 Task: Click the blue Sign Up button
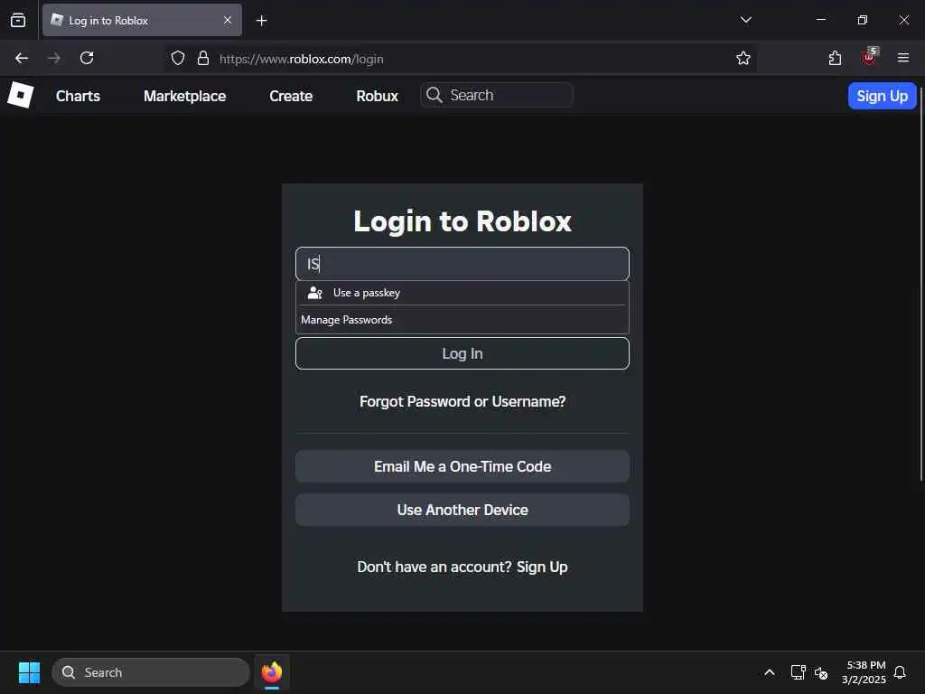(882, 96)
